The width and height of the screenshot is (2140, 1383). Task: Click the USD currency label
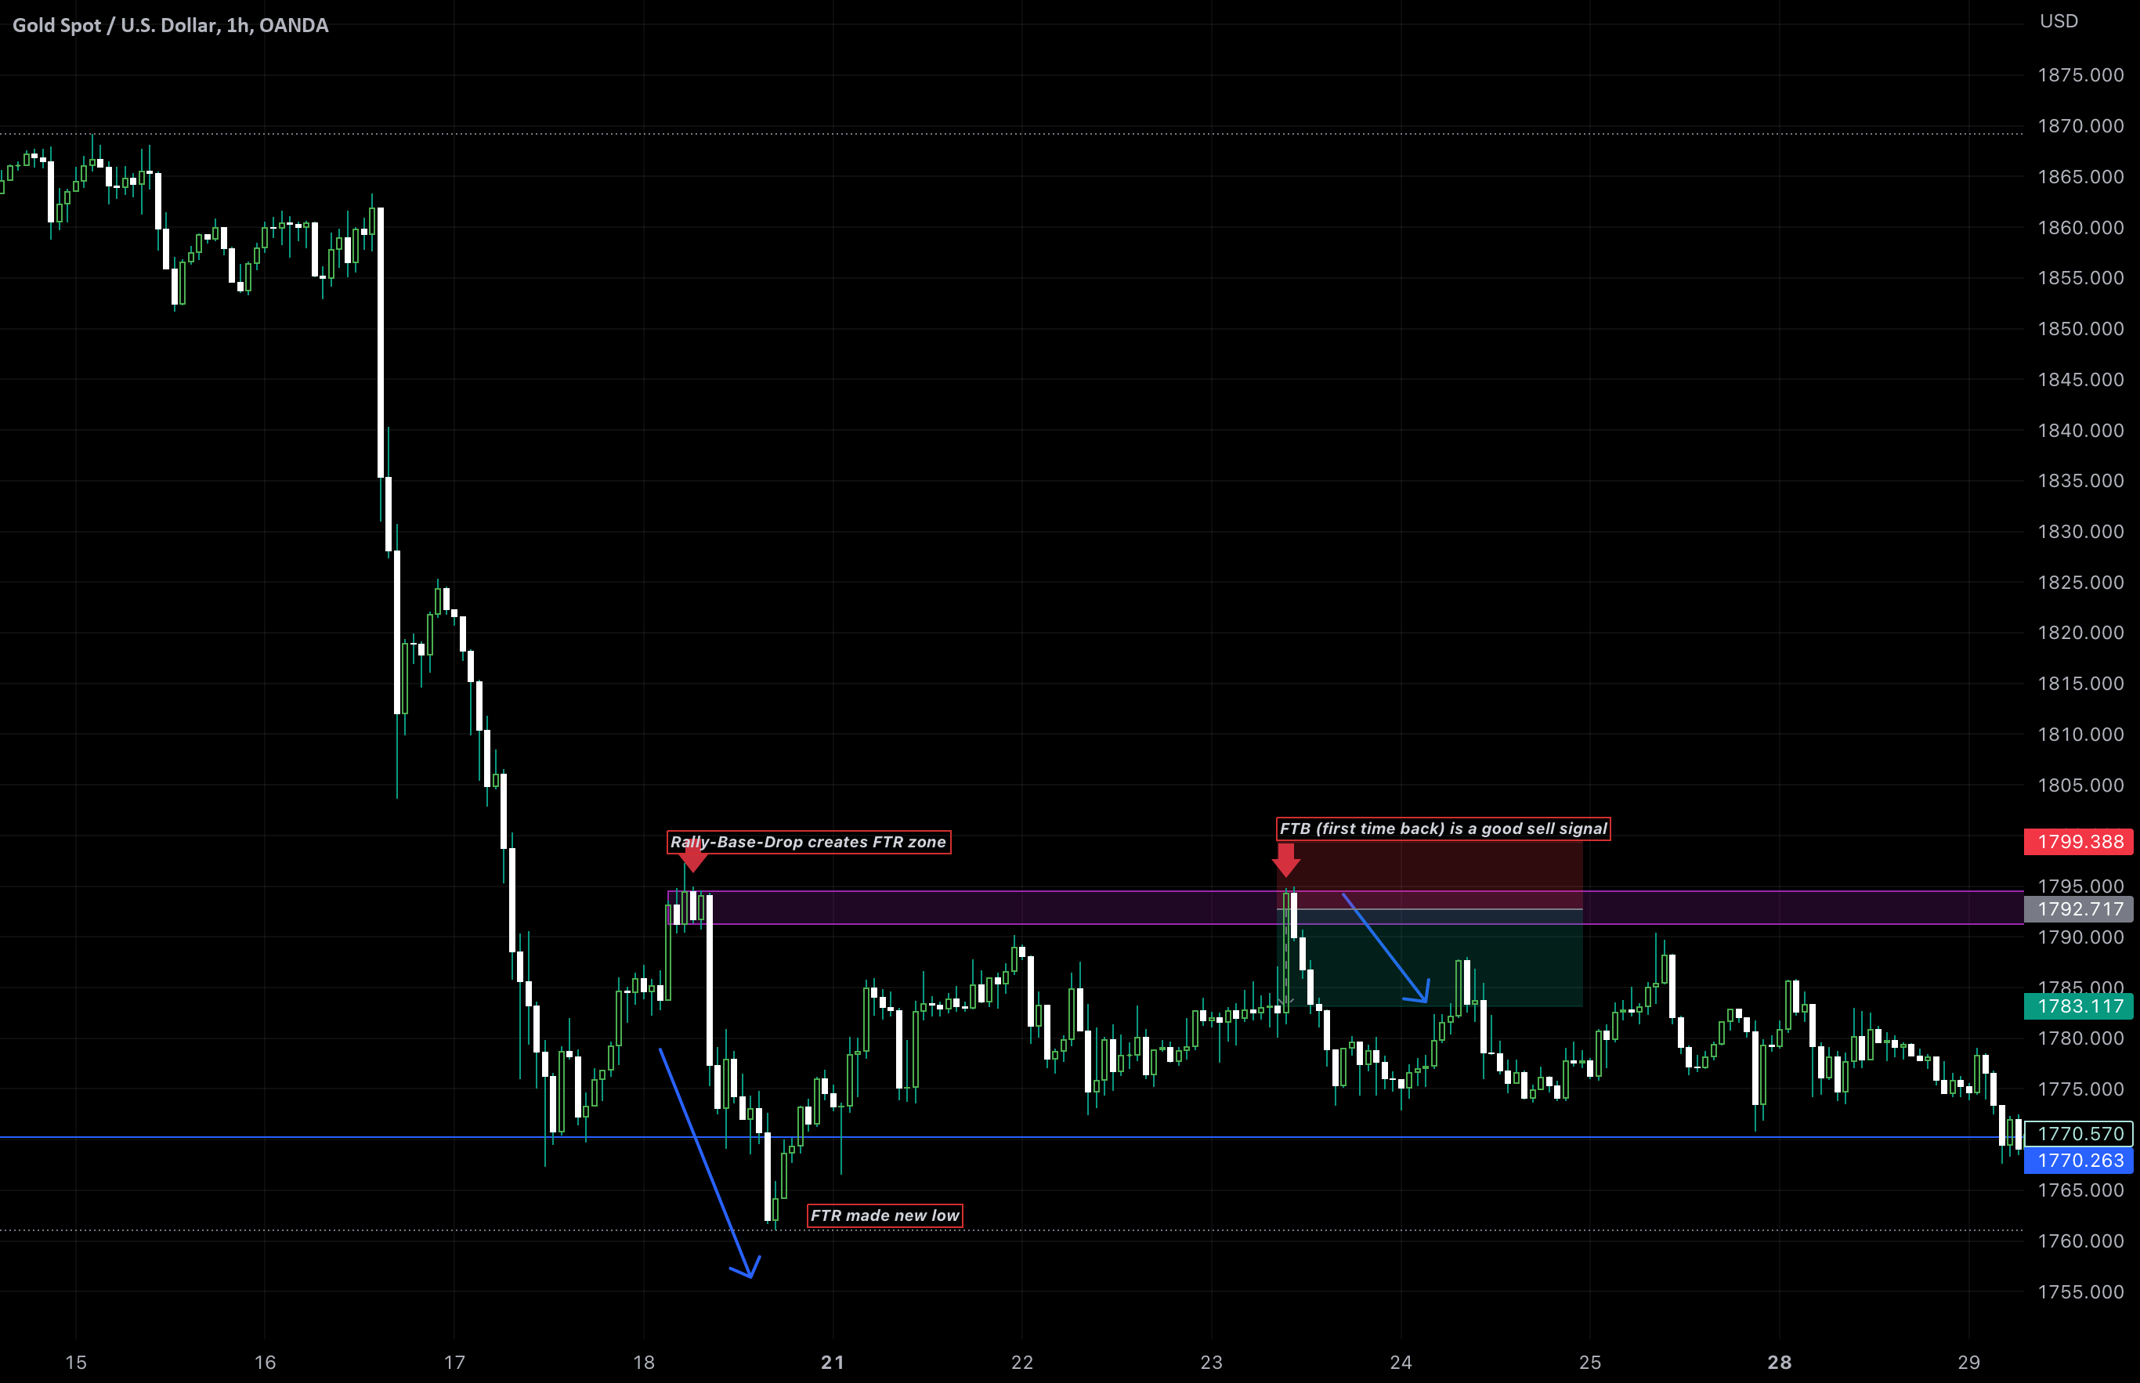click(2059, 22)
